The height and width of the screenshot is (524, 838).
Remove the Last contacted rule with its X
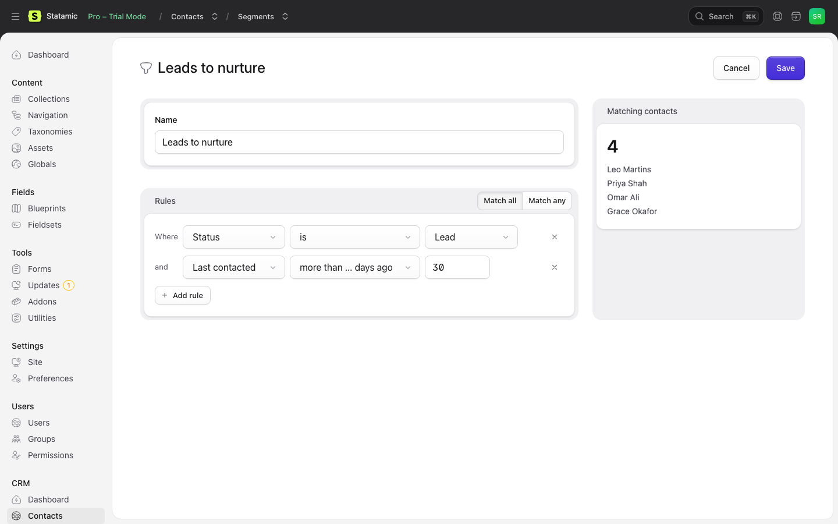point(555,267)
